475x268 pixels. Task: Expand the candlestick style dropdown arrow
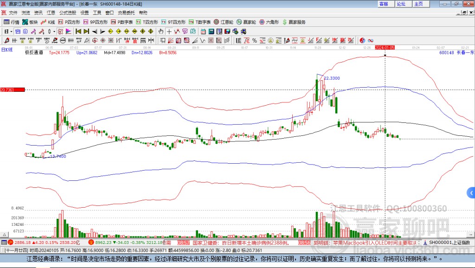54,32
